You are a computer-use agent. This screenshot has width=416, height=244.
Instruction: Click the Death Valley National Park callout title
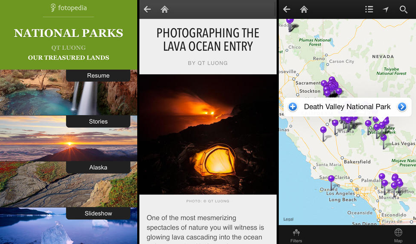pyautogui.click(x=347, y=107)
